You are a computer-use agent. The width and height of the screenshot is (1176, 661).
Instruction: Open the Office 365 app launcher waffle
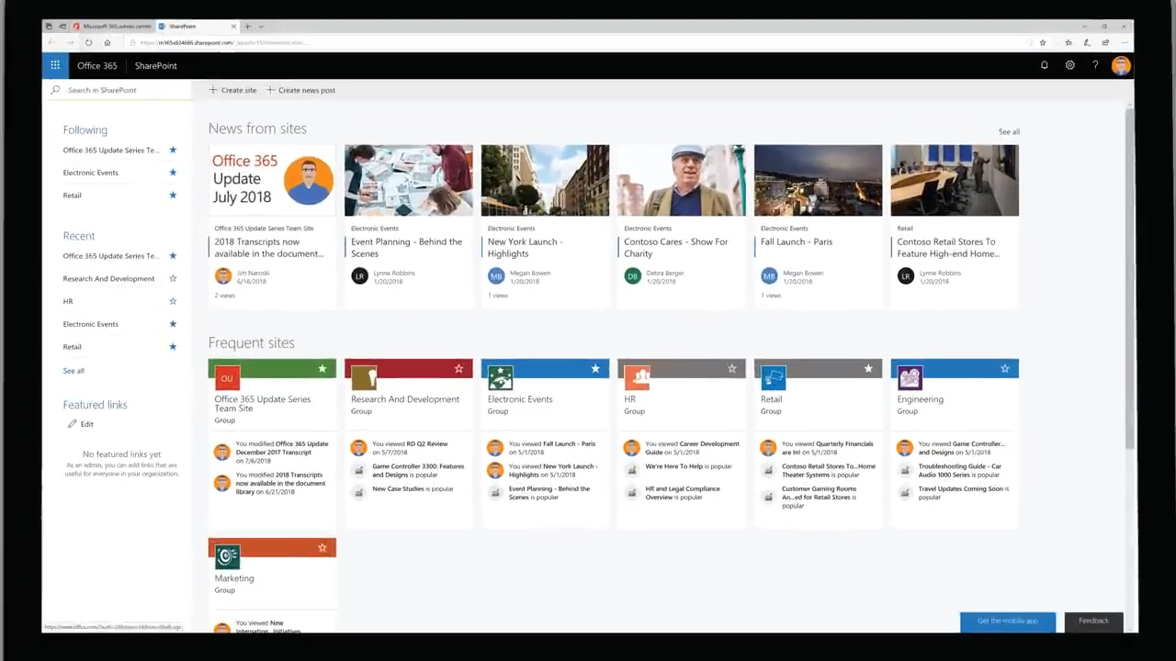pos(55,65)
